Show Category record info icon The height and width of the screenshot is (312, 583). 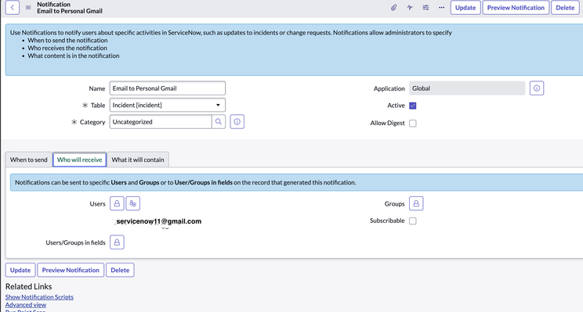[x=237, y=122]
